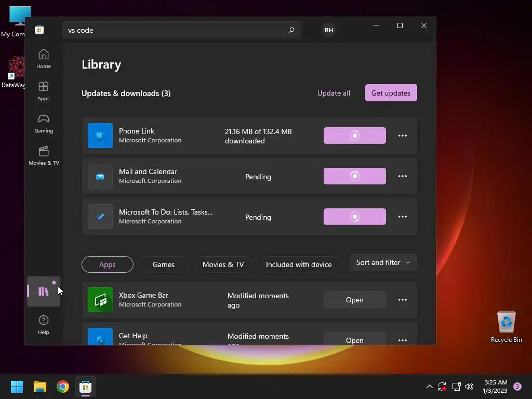This screenshot has width=532, height=399.
Task: Open the notification badge showing 3
Action: pos(517,387)
